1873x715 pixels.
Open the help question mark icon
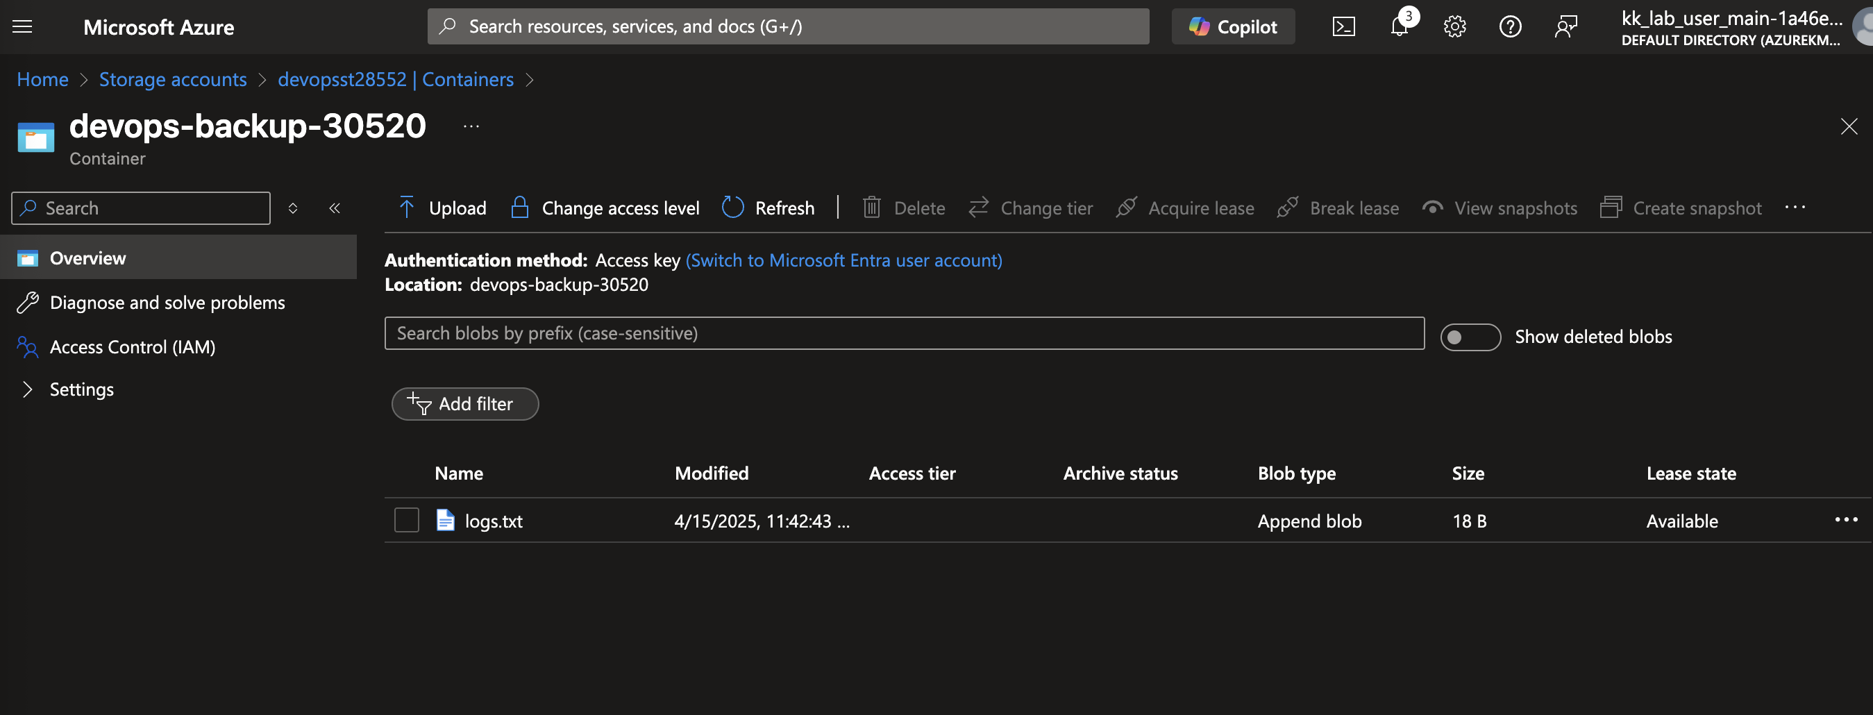1510,27
